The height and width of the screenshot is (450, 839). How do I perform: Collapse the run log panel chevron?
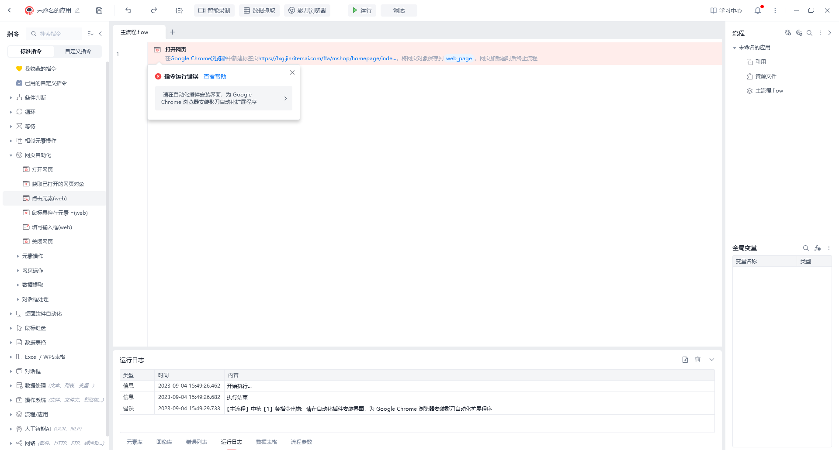tap(712, 360)
